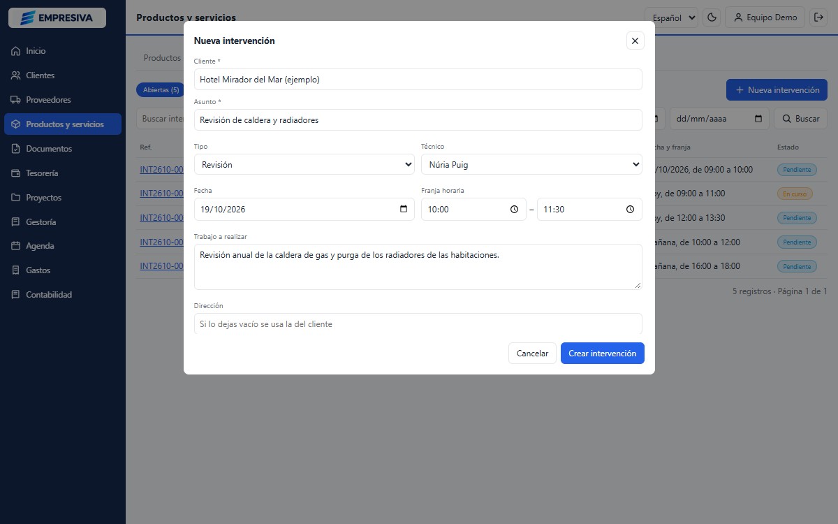Open the Técnico dropdown showing Núria Puig

tap(531, 164)
